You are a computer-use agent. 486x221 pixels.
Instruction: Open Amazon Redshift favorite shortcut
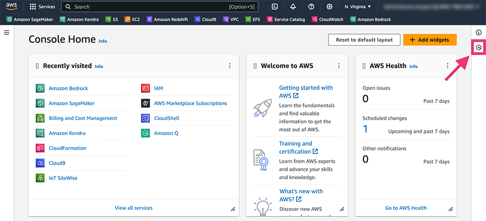[x=167, y=19]
